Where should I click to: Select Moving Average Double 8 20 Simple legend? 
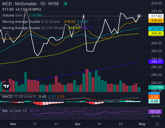[x=31, y=22]
